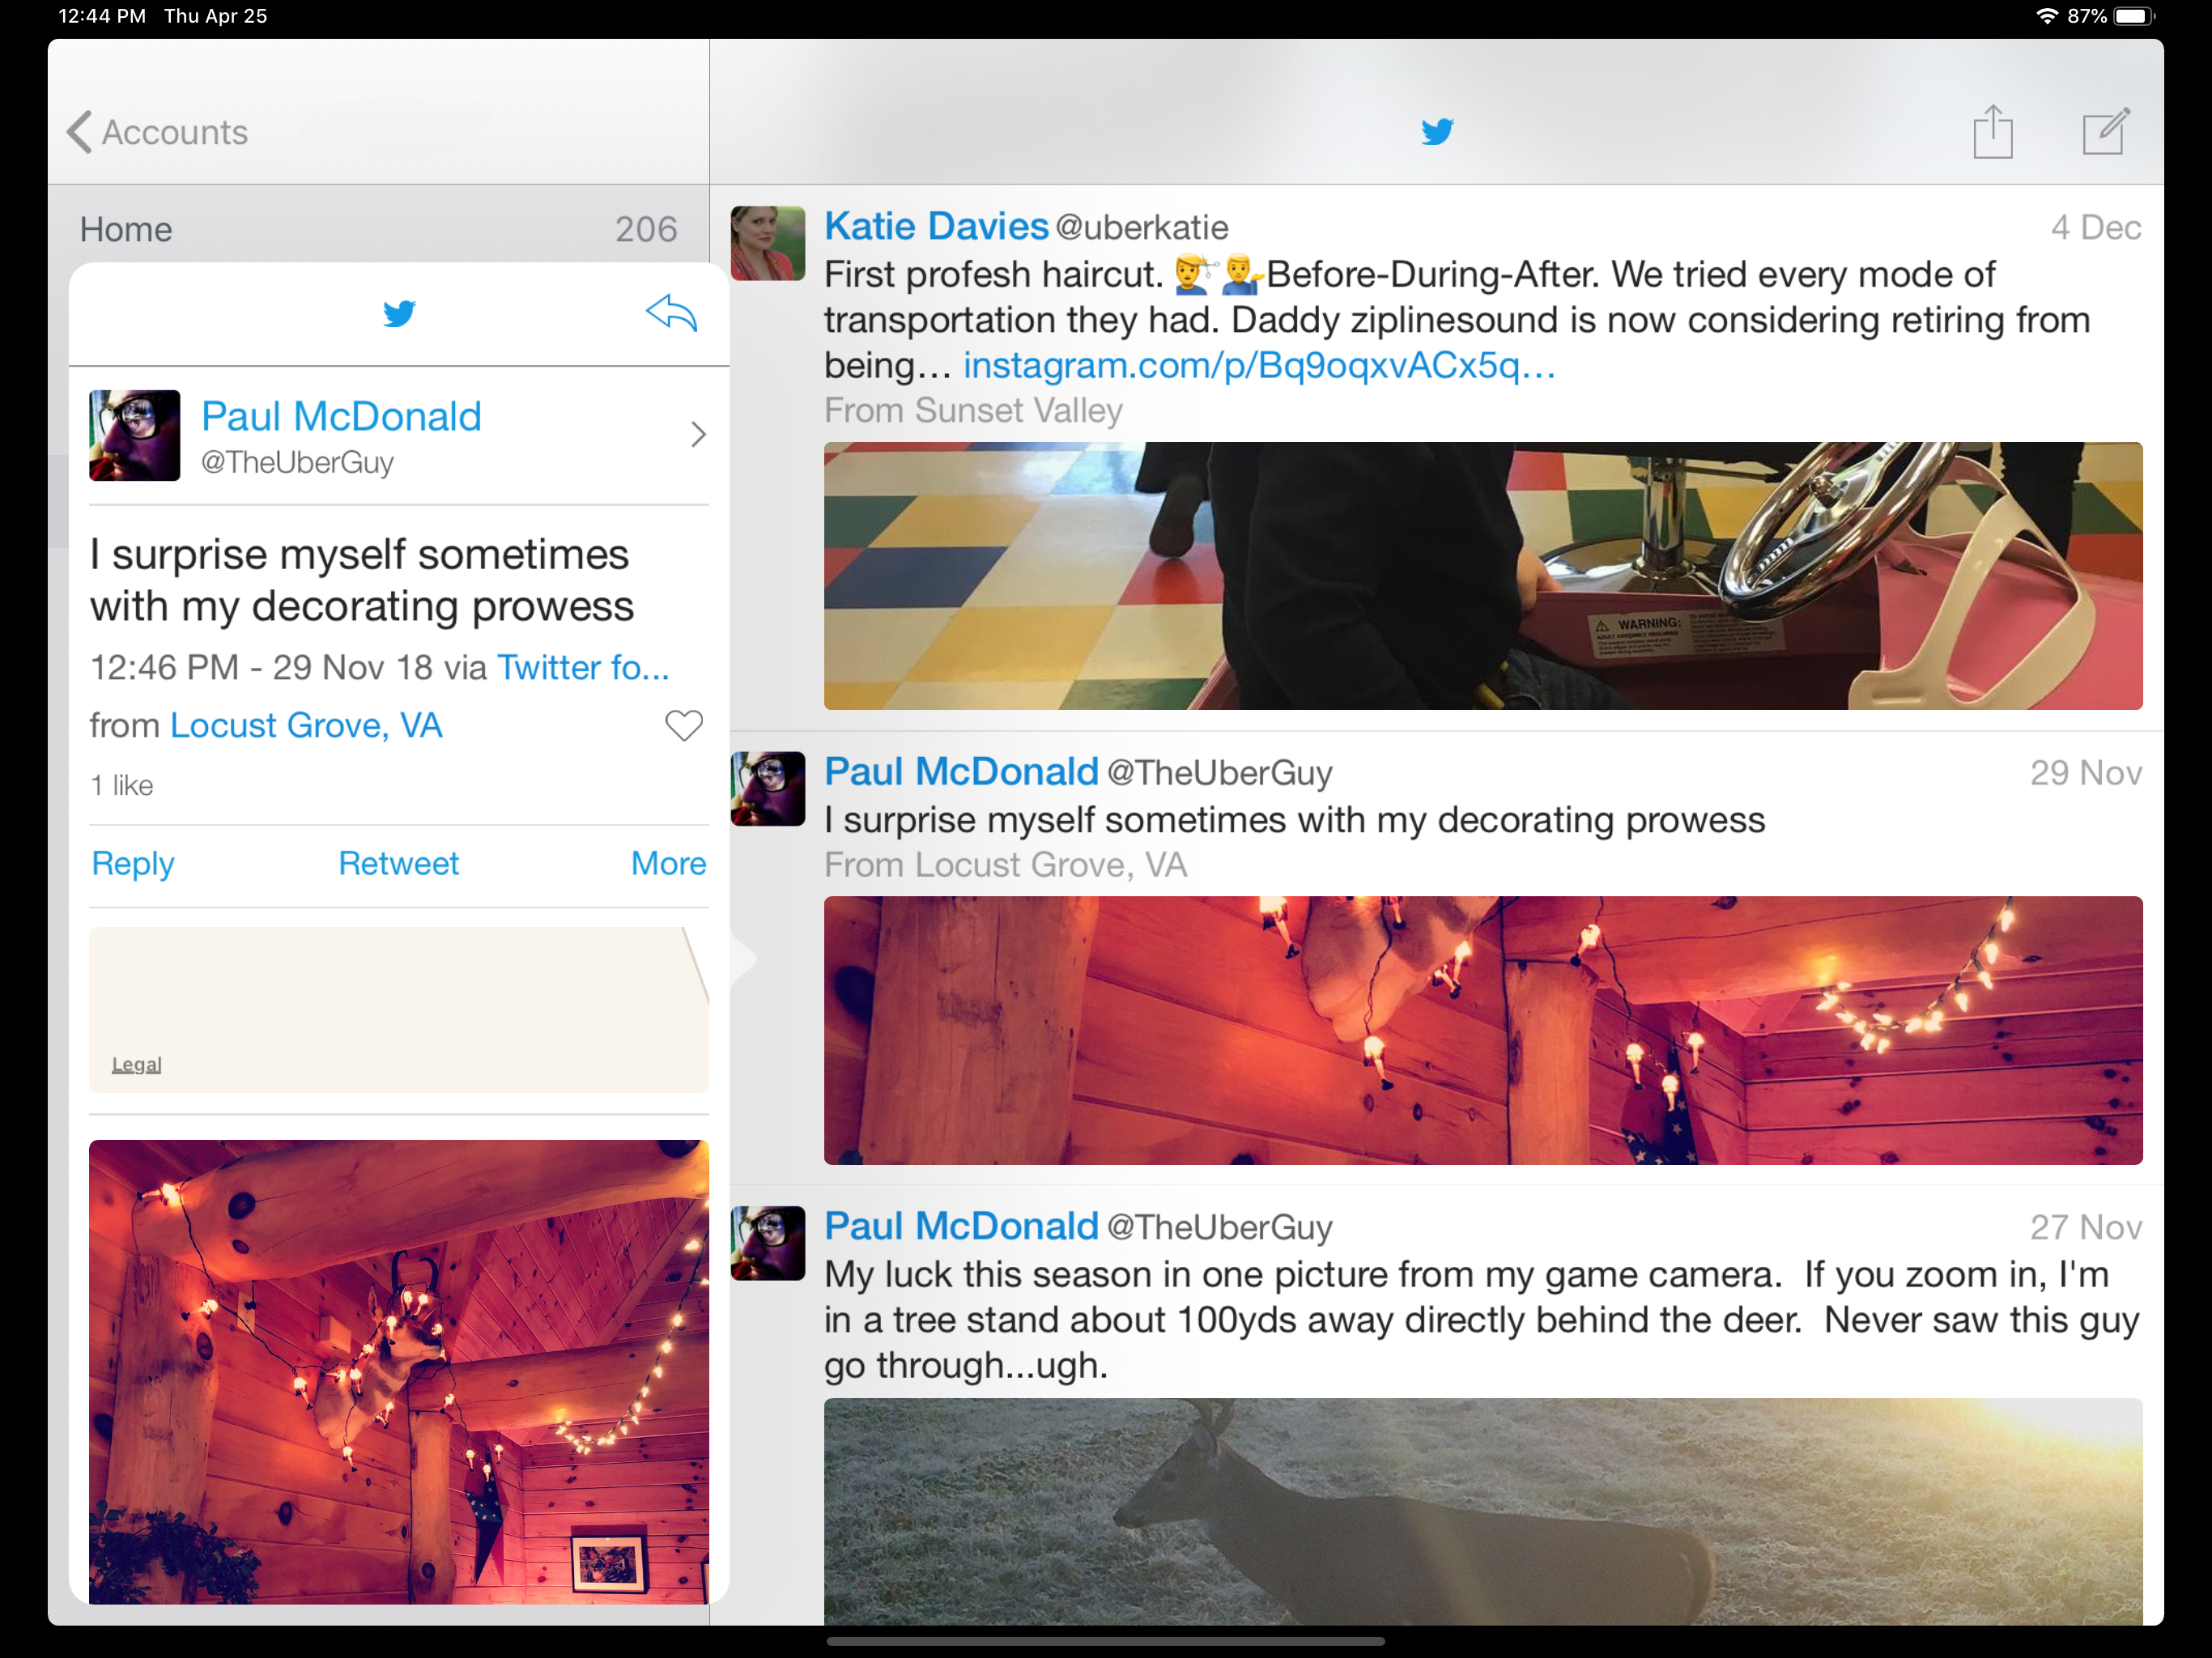2212x1658 pixels.
Task: Open the instagram.com link in Katie's tweet
Action: 1258,366
